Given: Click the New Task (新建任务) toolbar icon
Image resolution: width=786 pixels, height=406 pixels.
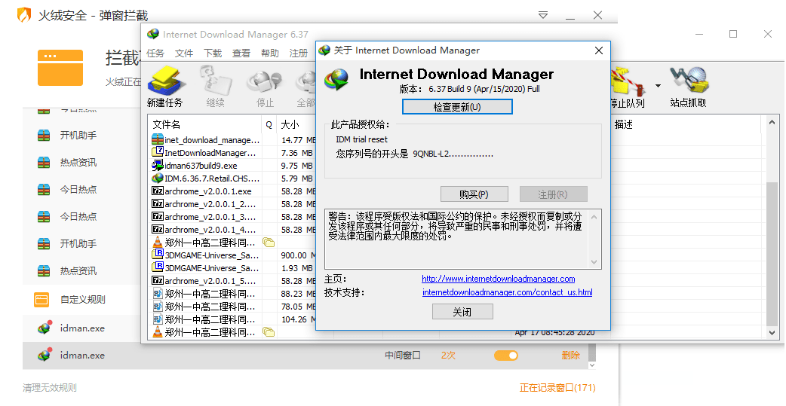Looking at the screenshot, I should coord(165,87).
